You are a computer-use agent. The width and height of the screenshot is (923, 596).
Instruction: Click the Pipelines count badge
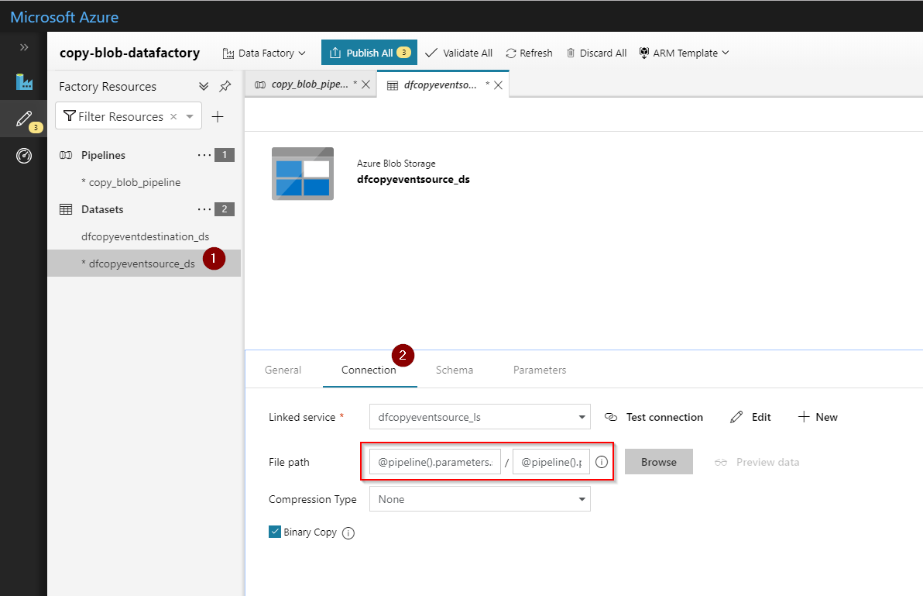[x=225, y=155]
